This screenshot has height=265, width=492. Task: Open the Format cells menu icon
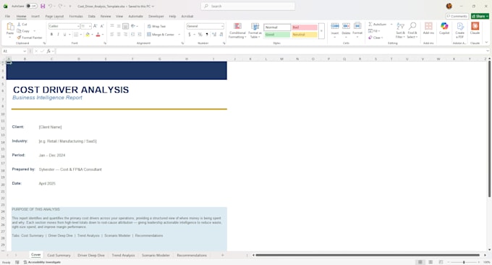[x=357, y=26]
